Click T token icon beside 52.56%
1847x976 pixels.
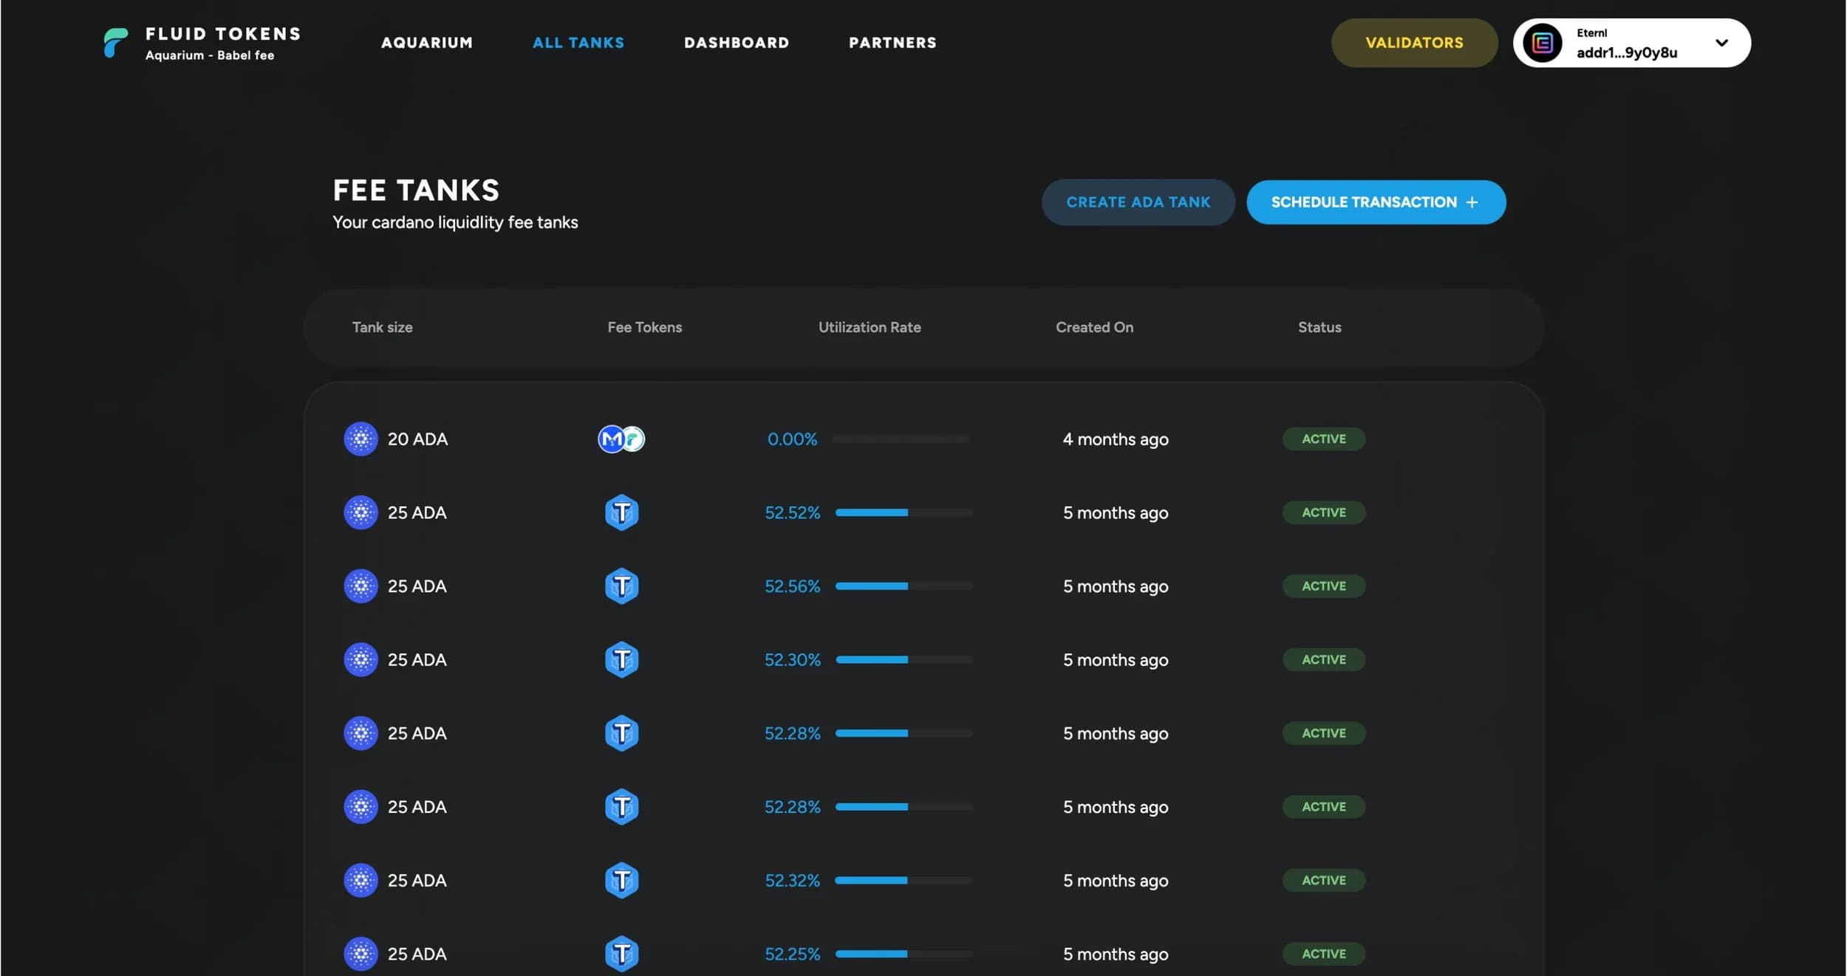pyautogui.click(x=621, y=586)
